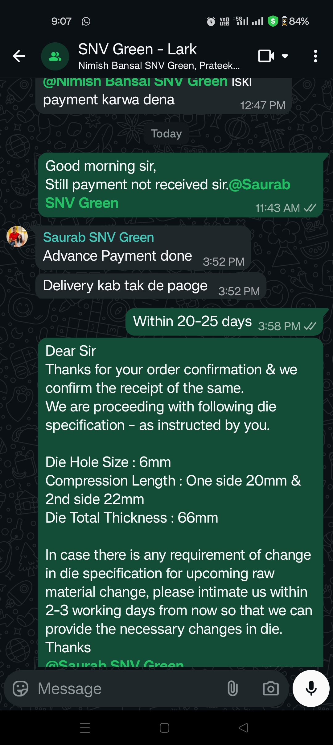Open the SNV Green - Lark group avatar

click(55, 56)
